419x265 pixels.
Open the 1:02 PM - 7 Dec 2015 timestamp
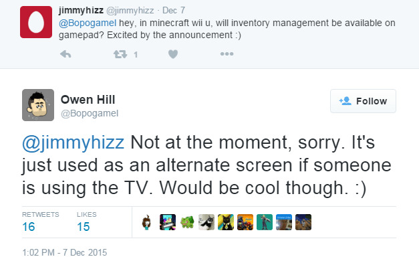pyautogui.click(x=65, y=252)
